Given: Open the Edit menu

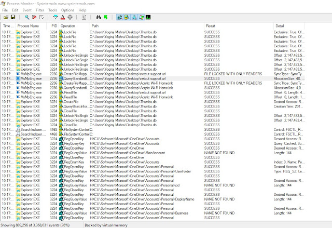Looking at the screenshot, I should (15, 10).
